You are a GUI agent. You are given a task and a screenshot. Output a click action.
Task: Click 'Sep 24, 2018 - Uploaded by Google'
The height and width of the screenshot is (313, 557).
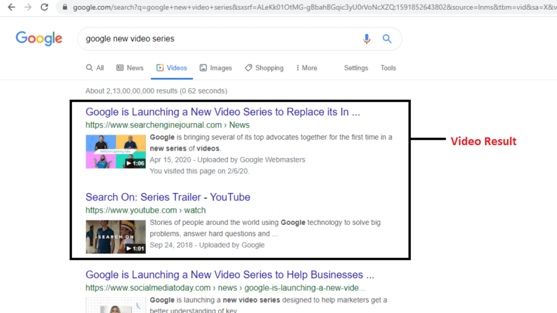point(207,245)
